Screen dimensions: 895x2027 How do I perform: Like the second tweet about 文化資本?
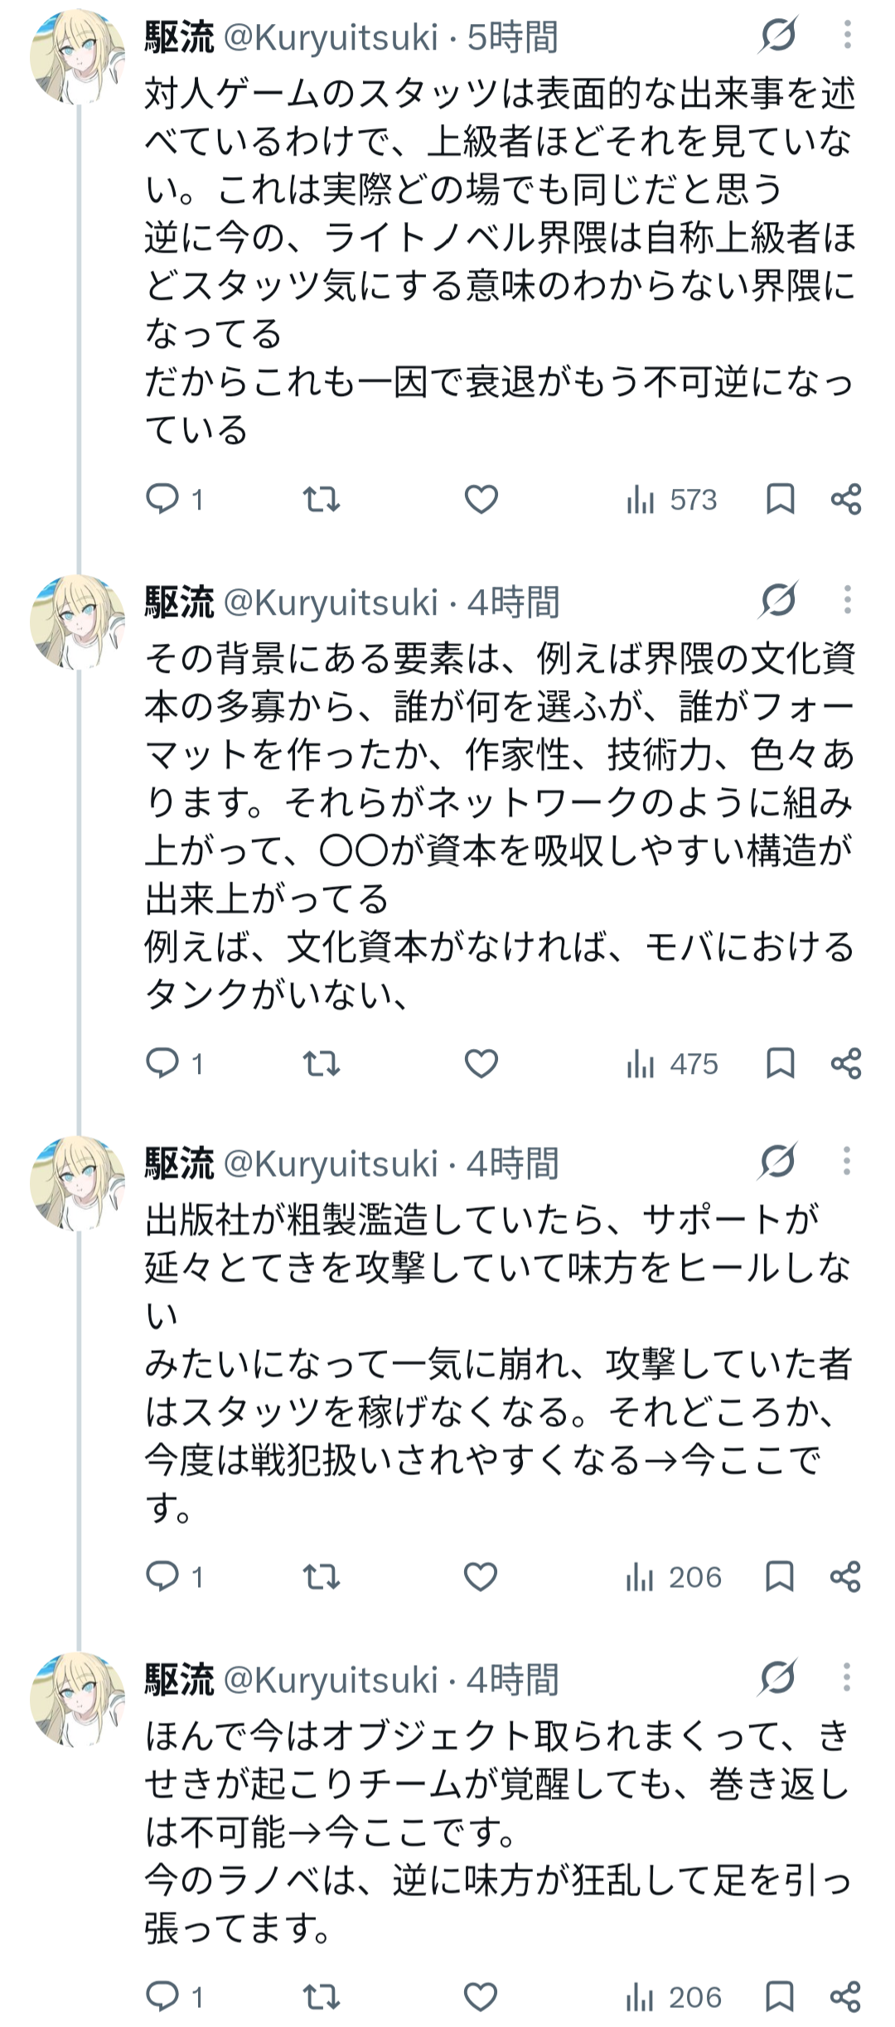click(481, 1063)
